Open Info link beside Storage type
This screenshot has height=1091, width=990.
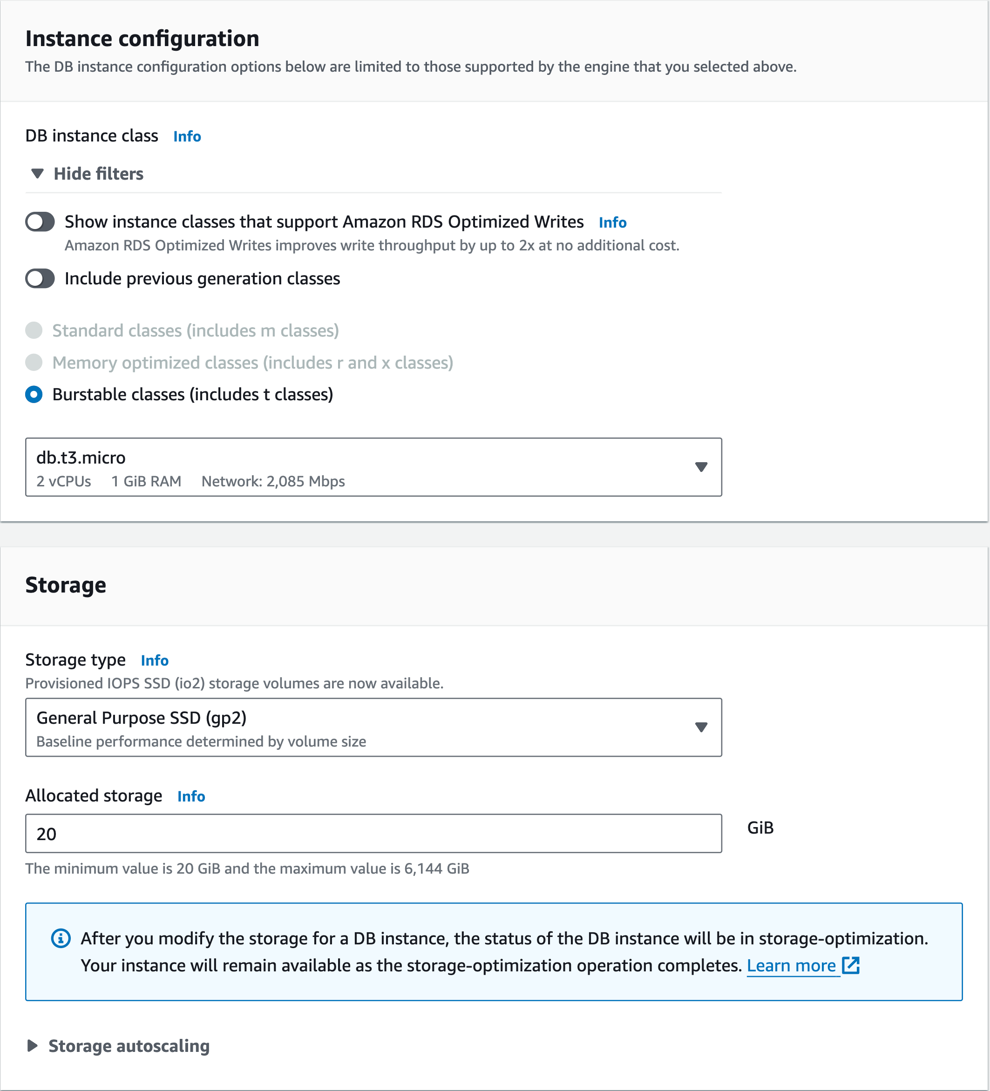155,660
